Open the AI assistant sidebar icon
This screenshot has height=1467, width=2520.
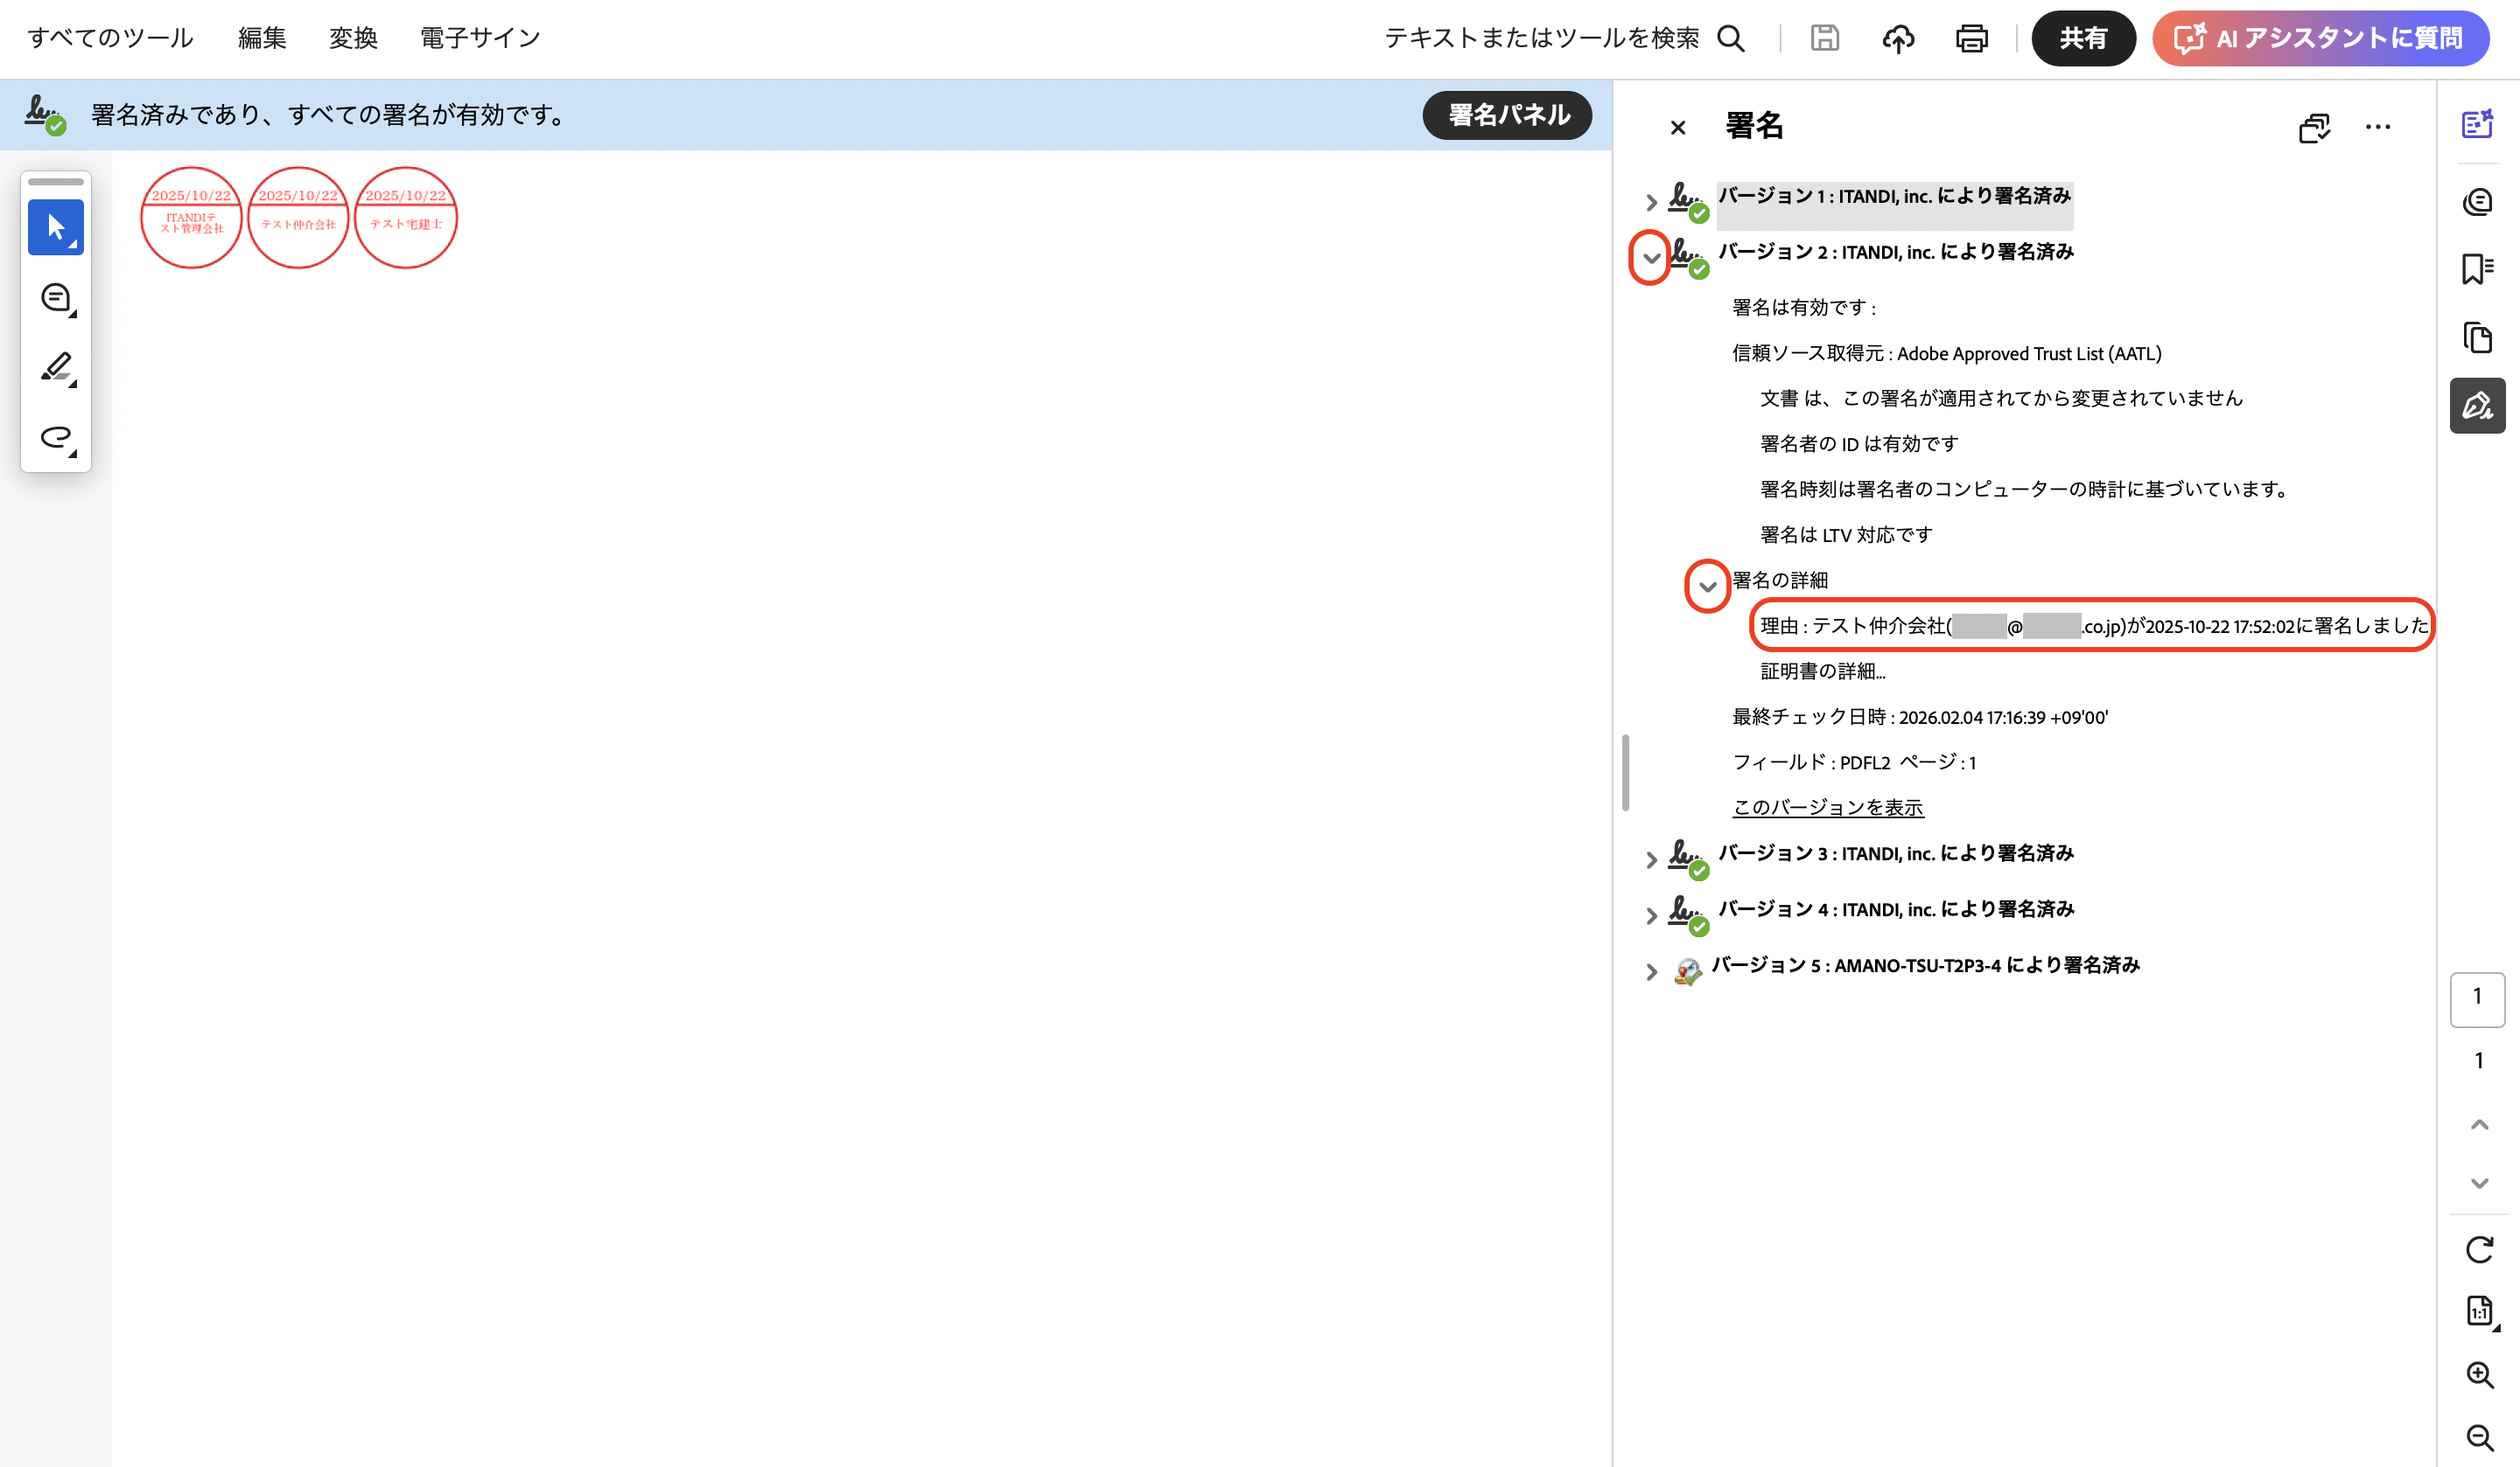pyautogui.click(x=2477, y=125)
